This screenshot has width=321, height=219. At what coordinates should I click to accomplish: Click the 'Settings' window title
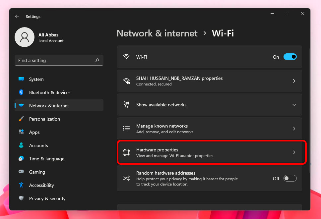33,17
